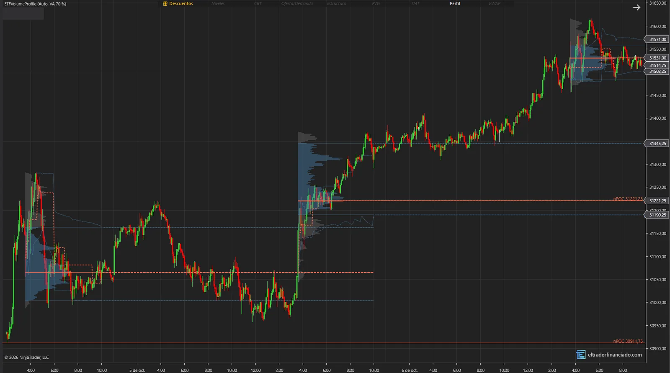This screenshot has height=373, width=670.
Task: Click the 31100,00 price axis label
Action: tap(658, 257)
